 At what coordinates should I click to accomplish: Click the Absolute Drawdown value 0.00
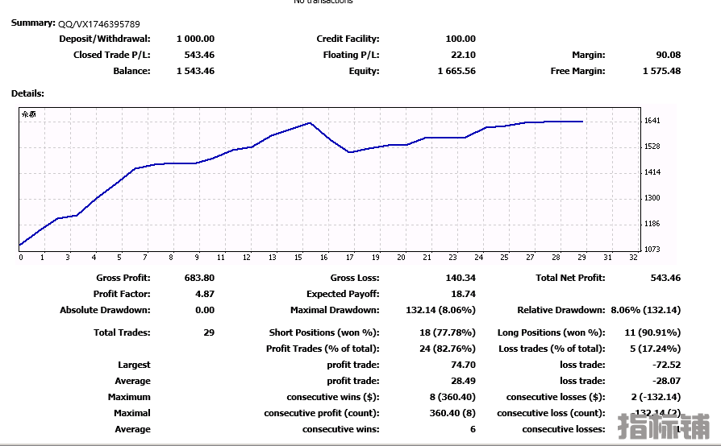coord(205,310)
